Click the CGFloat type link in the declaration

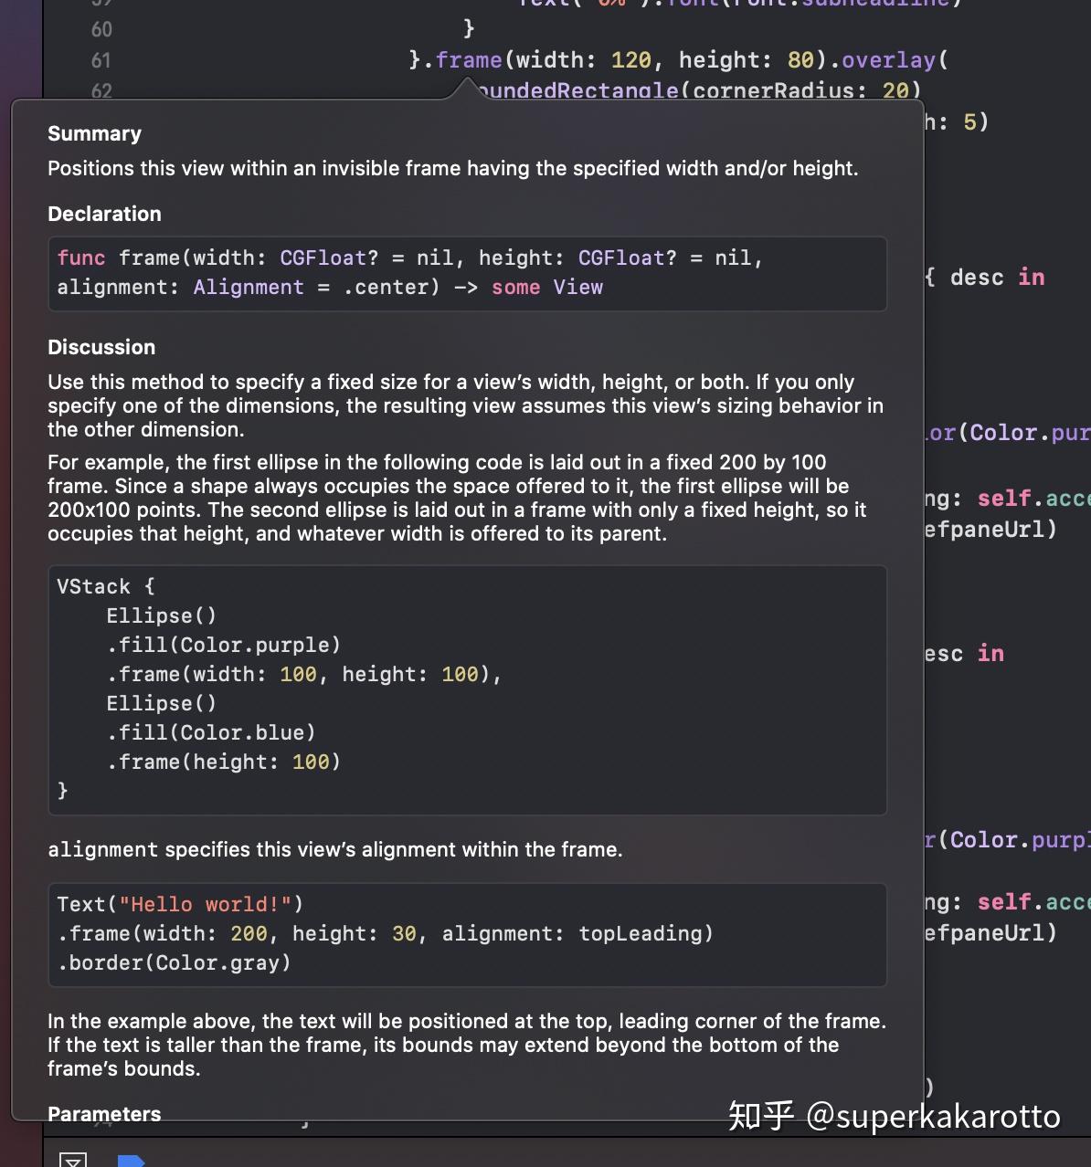[x=323, y=258]
